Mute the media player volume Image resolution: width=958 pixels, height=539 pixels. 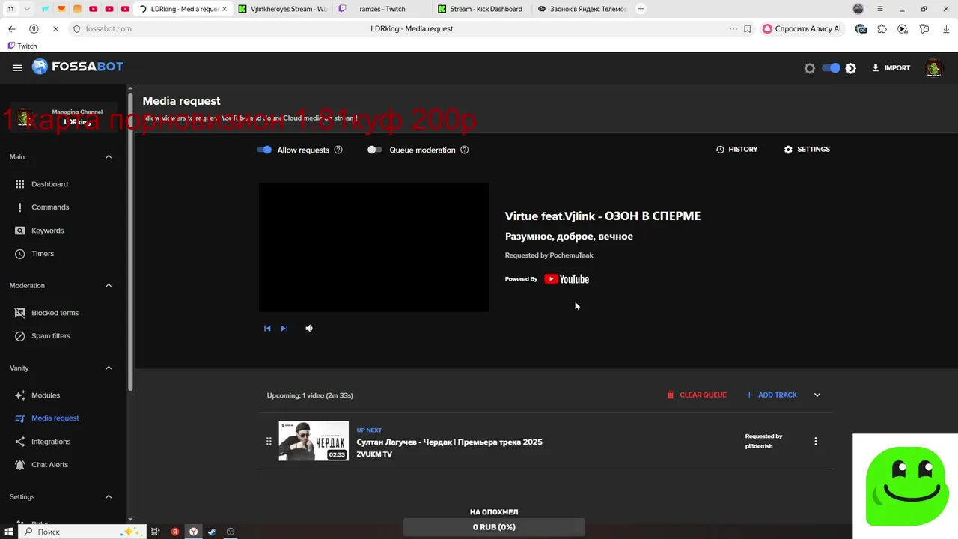(309, 329)
